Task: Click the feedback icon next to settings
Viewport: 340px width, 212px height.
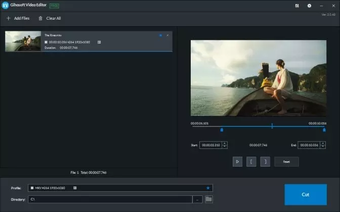Action: (x=297, y=6)
